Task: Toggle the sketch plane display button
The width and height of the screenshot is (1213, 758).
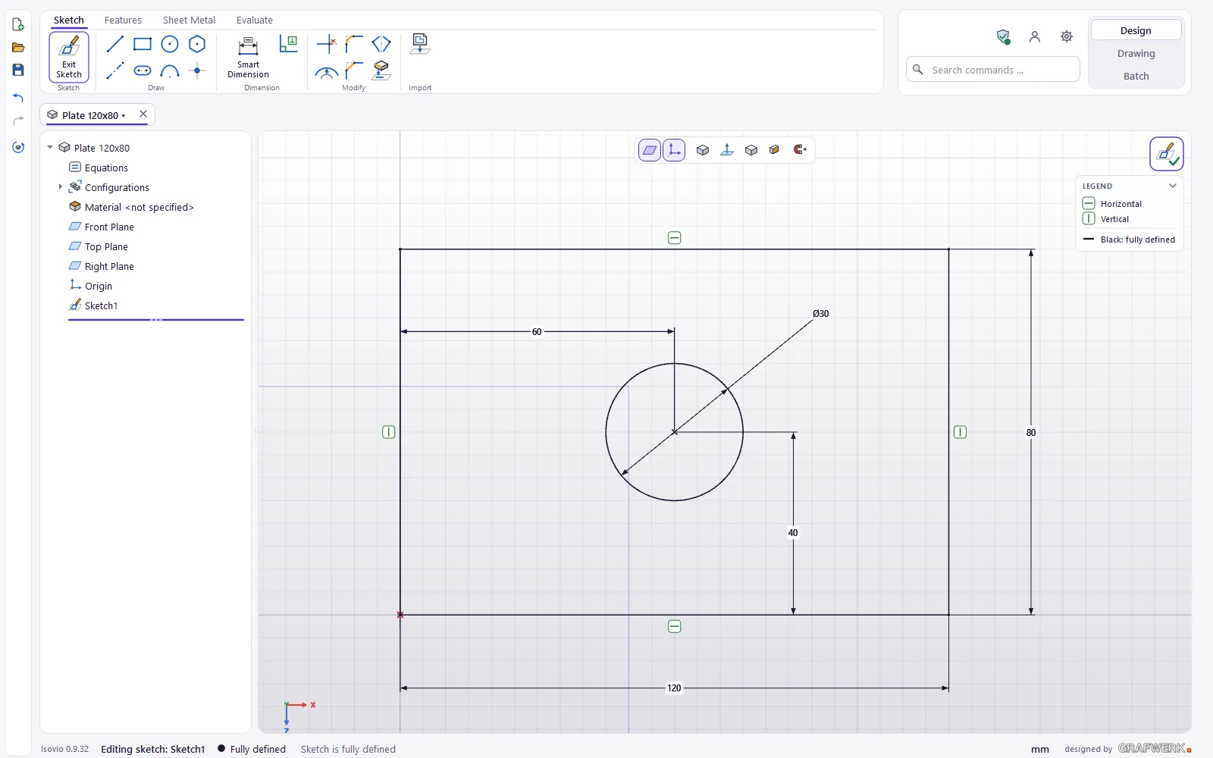Action: click(650, 150)
